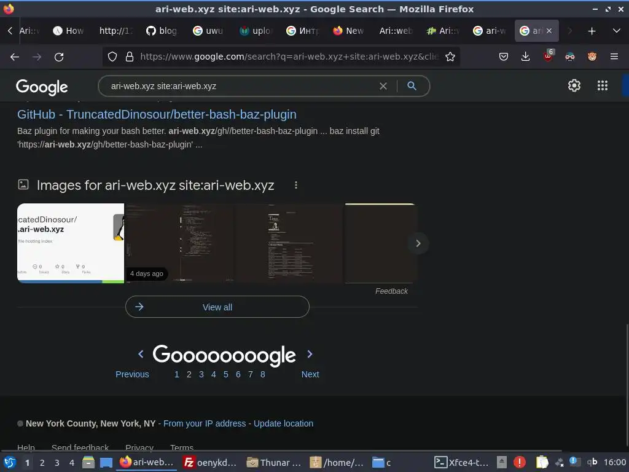The width and height of the screenshot is (629, 472).
Task: Open the XFCE applications menu icon
Action: point(10,462)
